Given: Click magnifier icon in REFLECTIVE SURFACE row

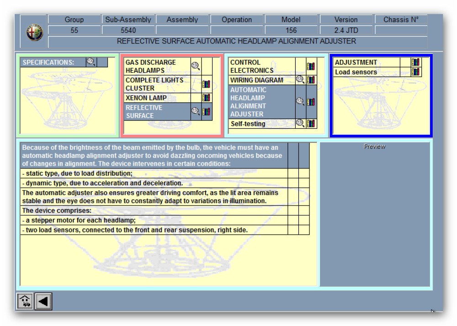Looking at the screenshot, I should click(x=195, y=111).
